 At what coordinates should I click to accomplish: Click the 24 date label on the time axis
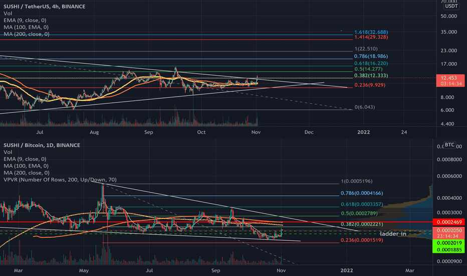404,132
